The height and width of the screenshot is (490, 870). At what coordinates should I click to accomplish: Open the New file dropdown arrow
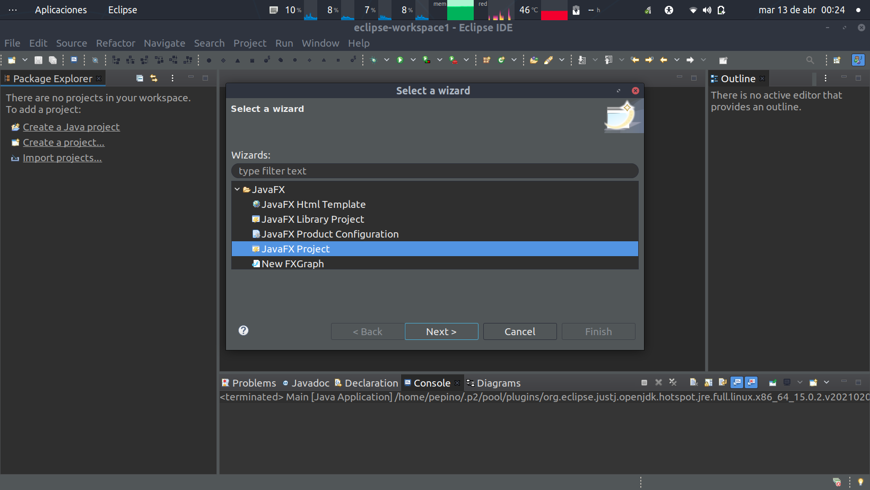pos(24,60)
